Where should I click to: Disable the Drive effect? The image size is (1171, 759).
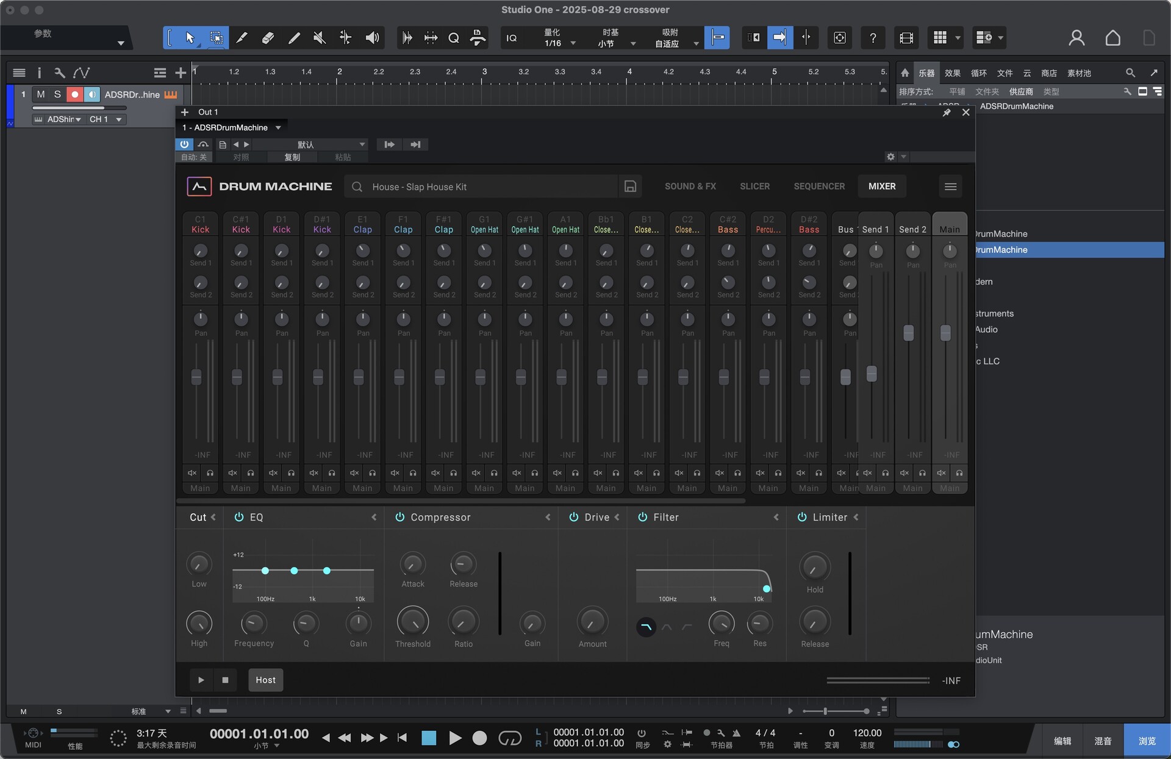[x=574, y=517]
